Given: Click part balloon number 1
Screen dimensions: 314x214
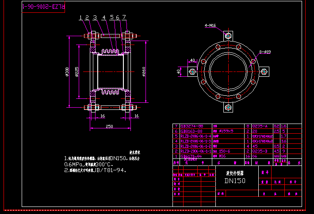Looking at the screenshot, I should (x=81, y=18).
